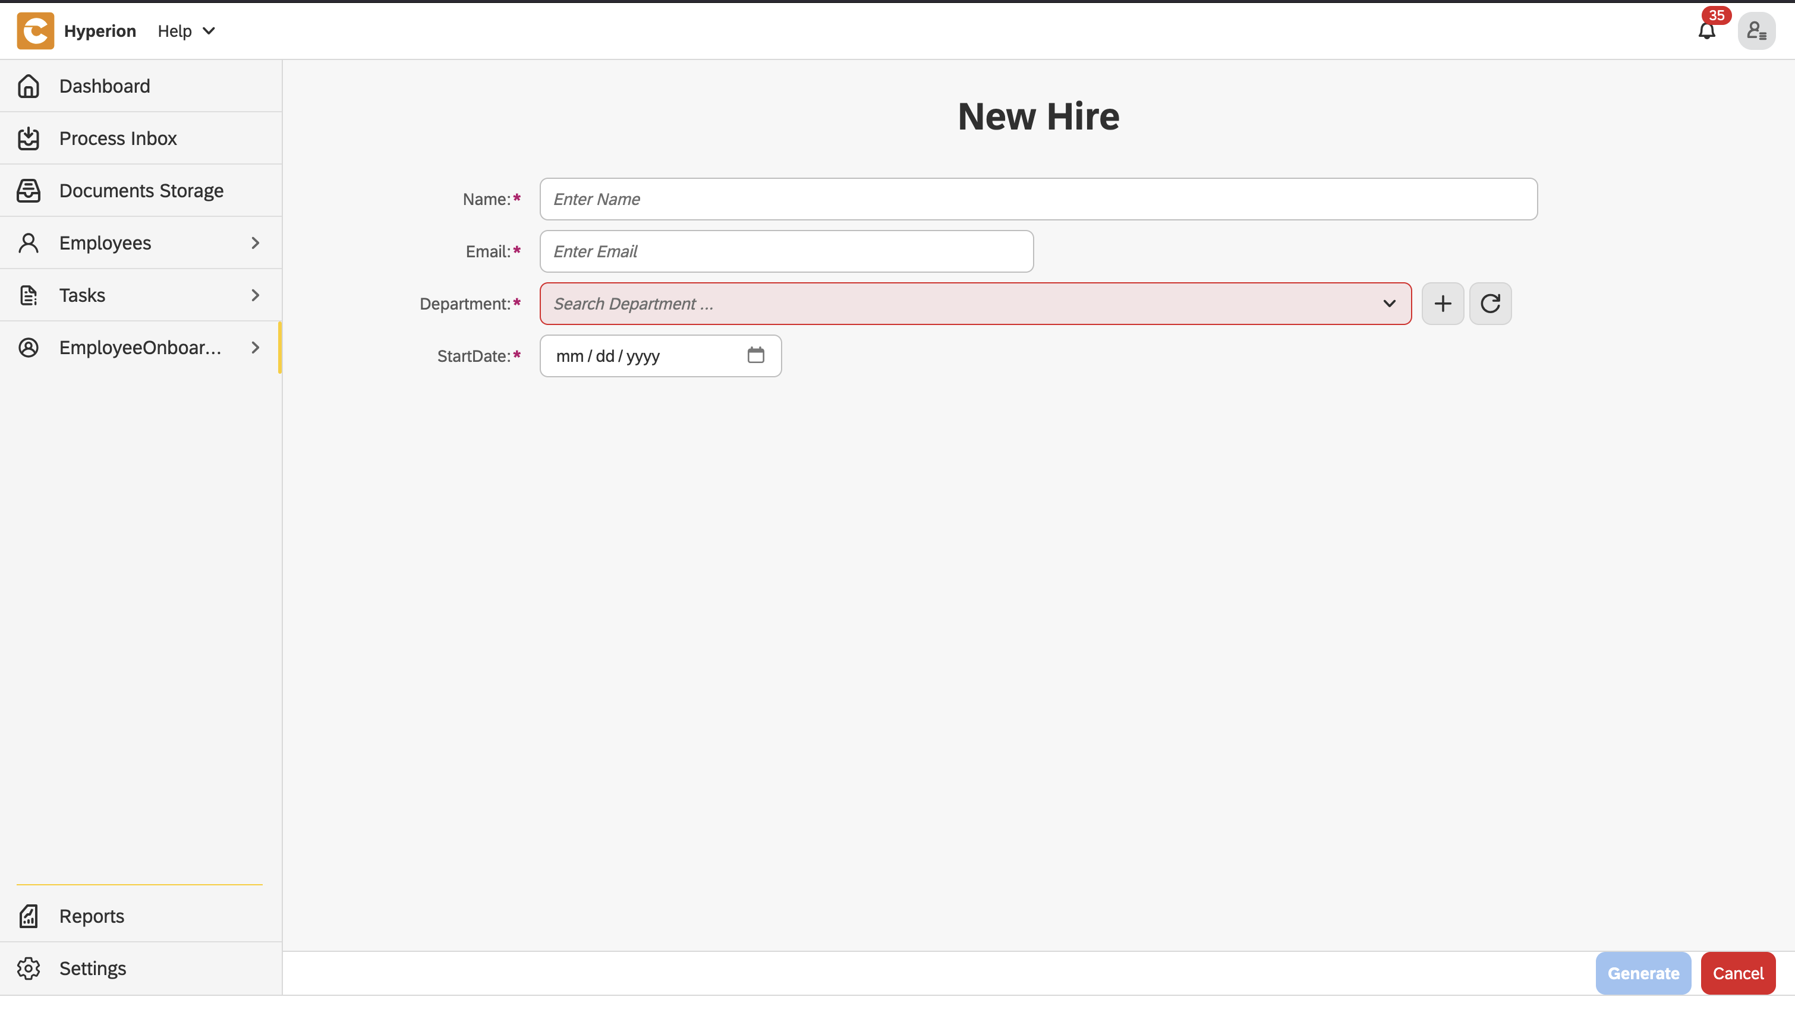The width and height of the screenshot is (1795, 1022).
Task: Click the Hyperion brand name
Action: pos(100,31)
